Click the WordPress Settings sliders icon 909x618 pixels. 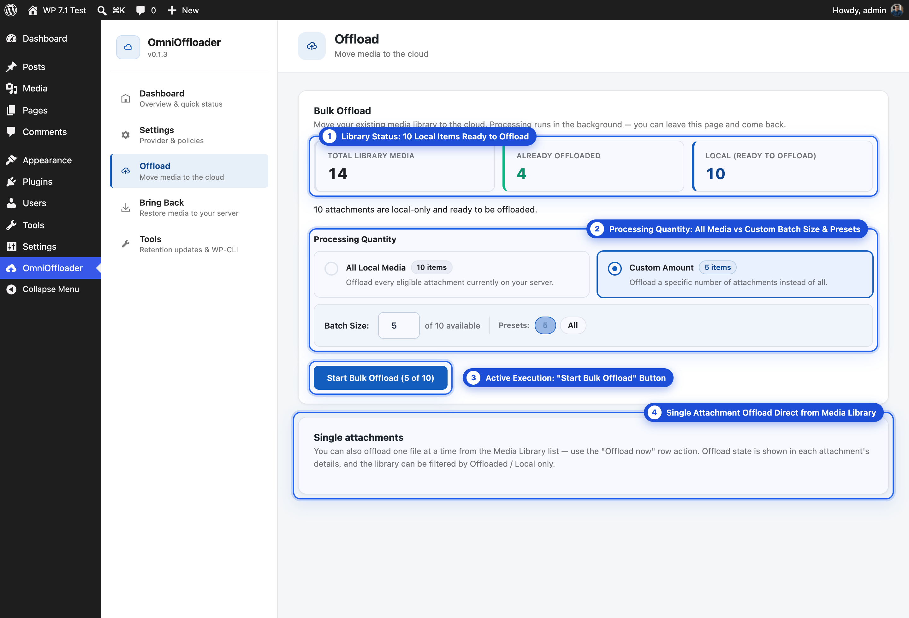coord(11,247)
